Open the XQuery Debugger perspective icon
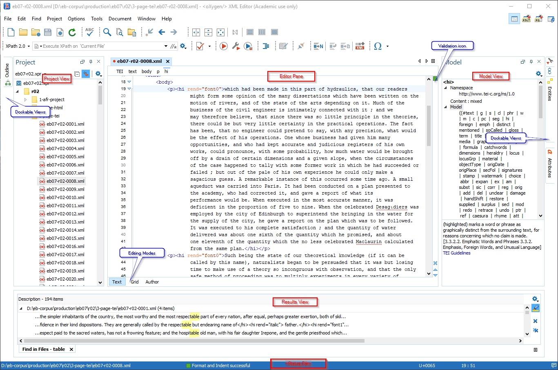The width and height of the screenshot is (558, 370). [539, 19]
